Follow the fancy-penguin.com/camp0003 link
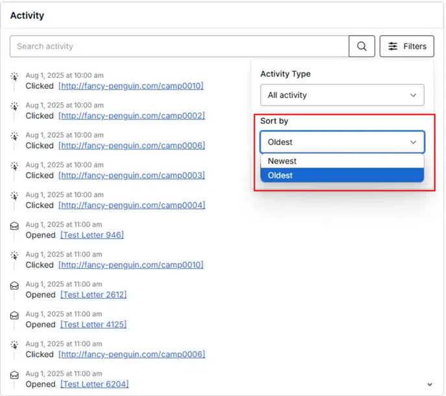This screenshot has width=446, height=396. (132, 175)
